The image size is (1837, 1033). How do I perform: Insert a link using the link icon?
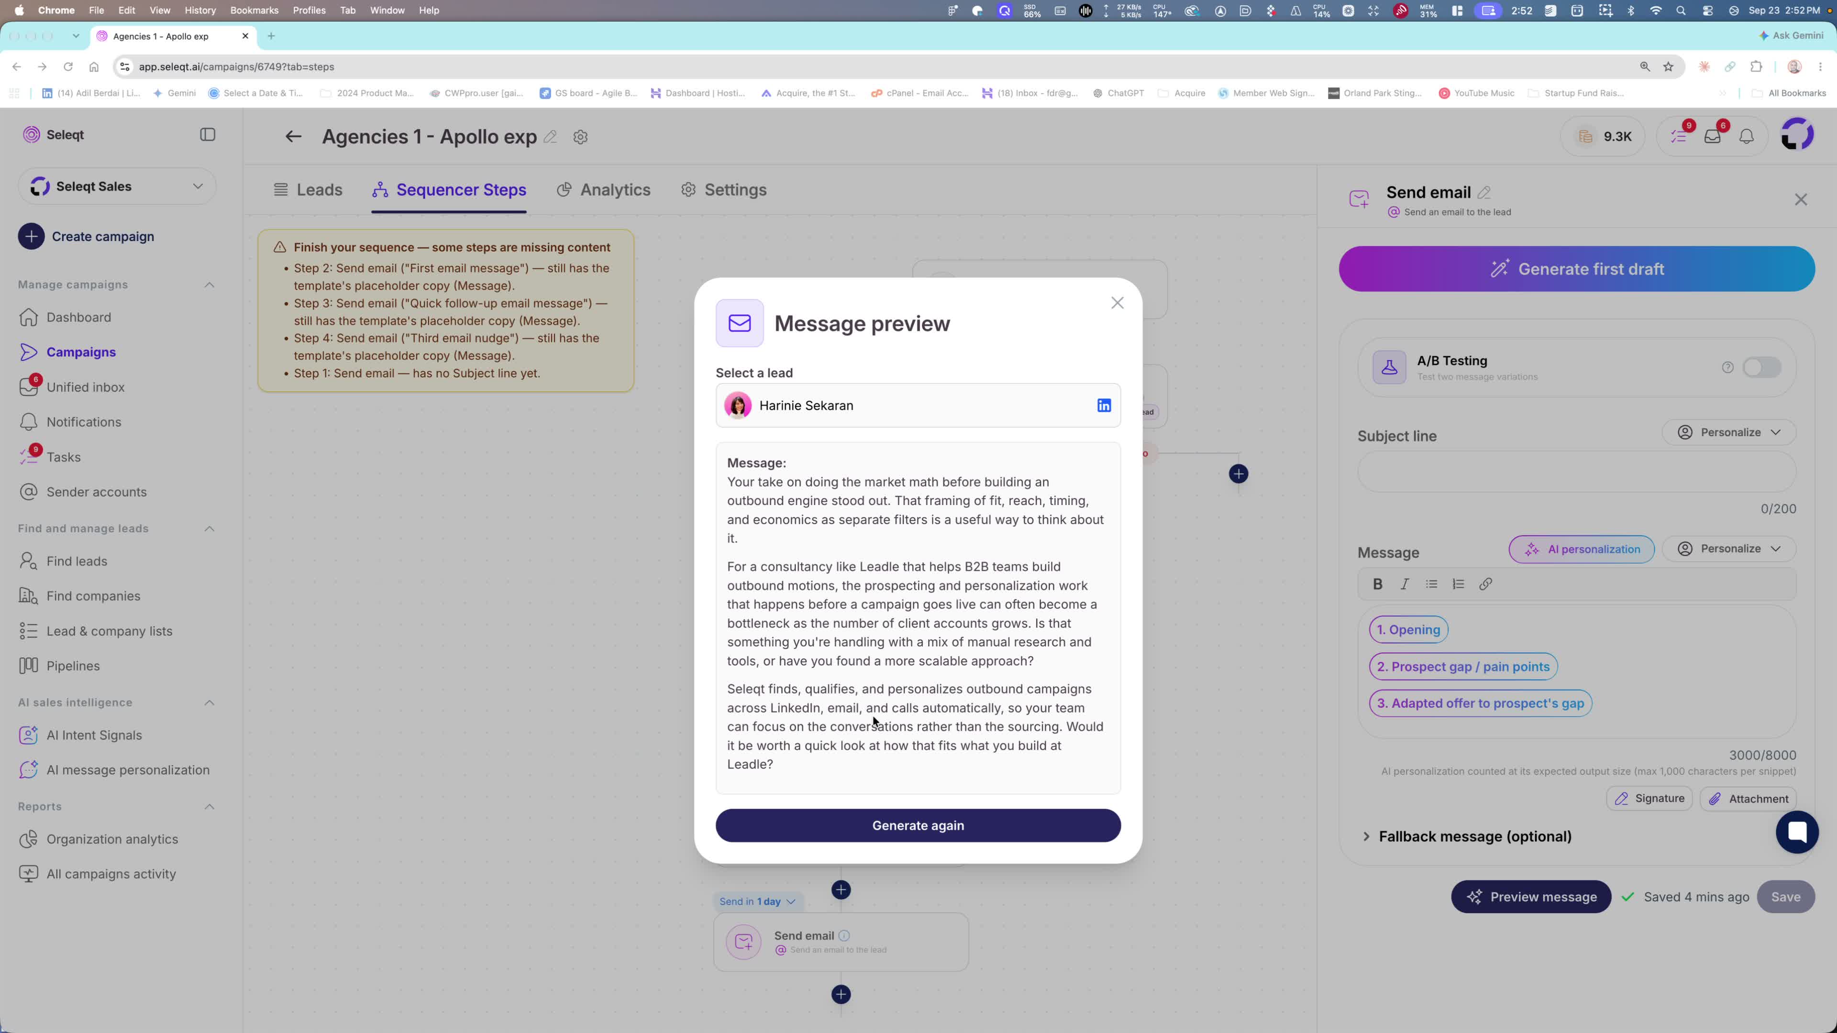[1485, 584]
